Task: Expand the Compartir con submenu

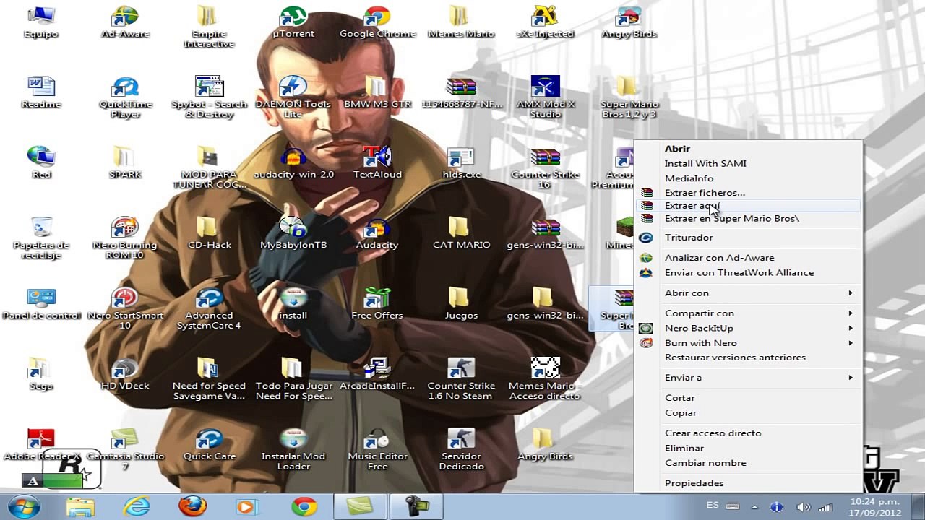Action: point(749,313)
